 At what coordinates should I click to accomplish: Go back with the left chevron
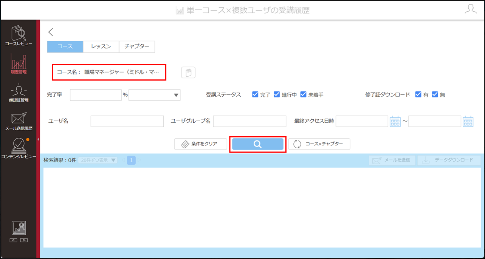51,32
